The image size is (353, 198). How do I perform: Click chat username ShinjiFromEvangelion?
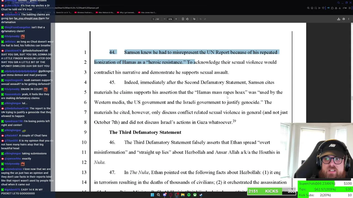pos(17,27)
